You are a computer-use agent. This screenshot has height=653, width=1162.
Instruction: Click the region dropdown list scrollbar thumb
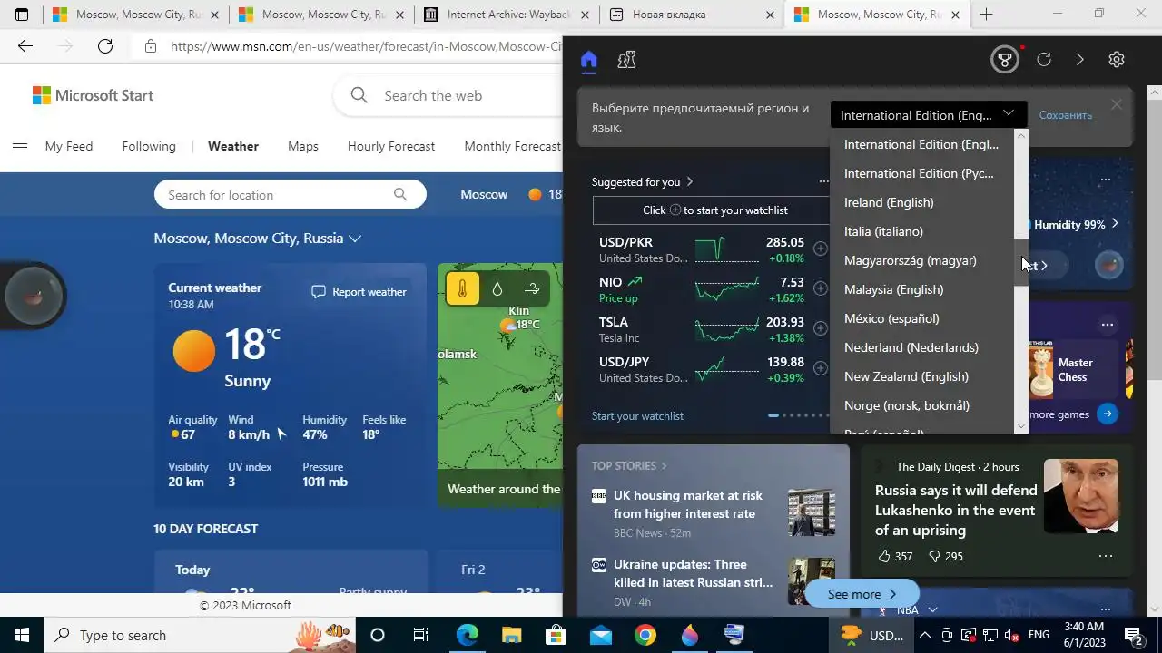pos(1020,262)
